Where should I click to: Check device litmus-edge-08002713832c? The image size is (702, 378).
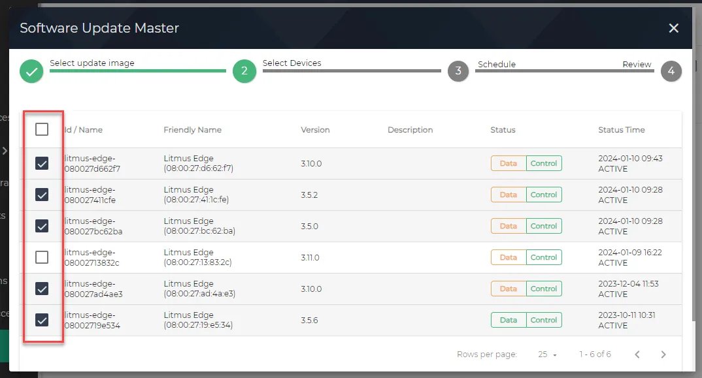[x=42, y=257]
